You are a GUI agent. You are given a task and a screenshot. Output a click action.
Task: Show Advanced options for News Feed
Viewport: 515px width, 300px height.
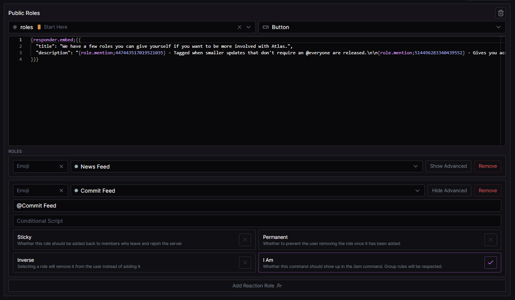pyautogui.click(x=448, y=166)
